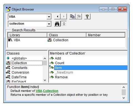Image resolution: width=133 pixels, height=106 pixels.
Task: Sort by the Member column header
Action: pyautogui.click(x=106, y=35)
